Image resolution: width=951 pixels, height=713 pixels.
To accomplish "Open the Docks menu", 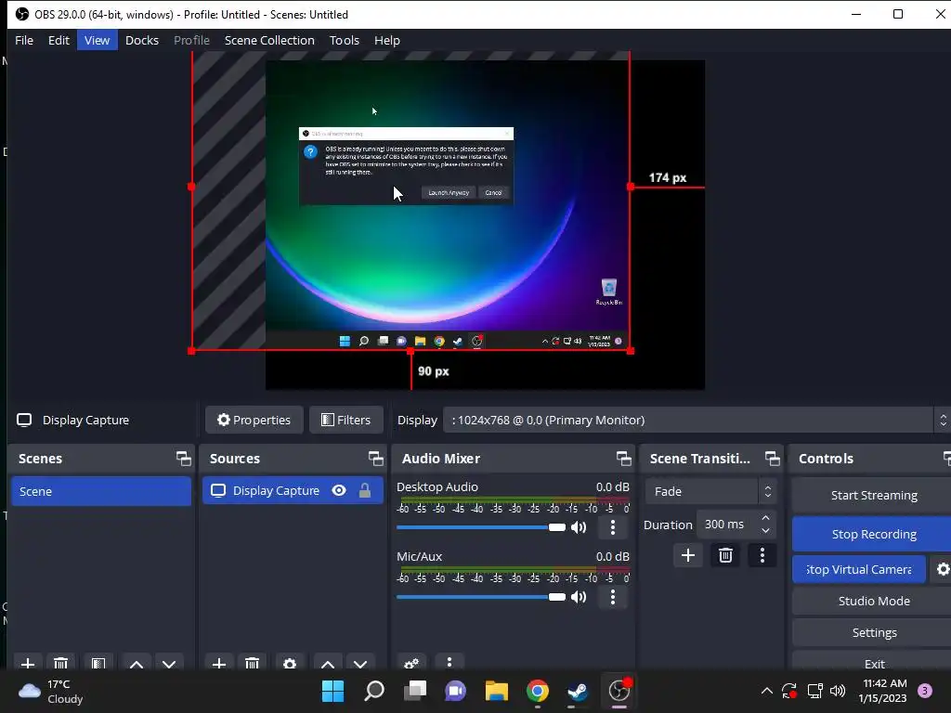I will (x=142, y=40).
